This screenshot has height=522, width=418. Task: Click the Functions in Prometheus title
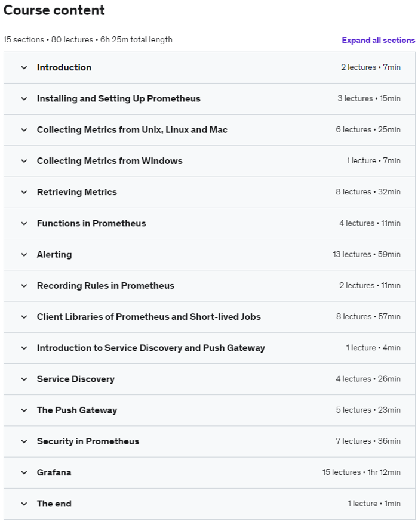[x=91, y=223]
